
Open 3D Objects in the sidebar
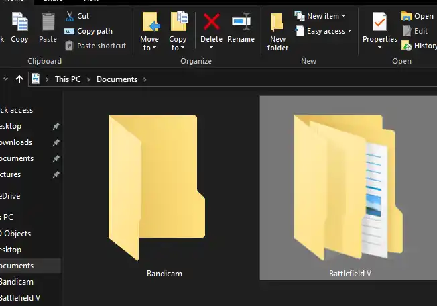pos(15,234)
